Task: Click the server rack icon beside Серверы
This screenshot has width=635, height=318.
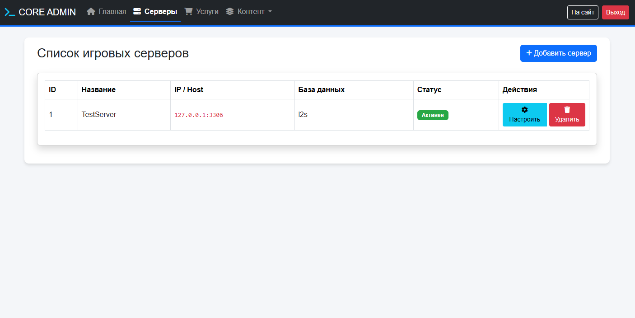Action: coord(137,11)
